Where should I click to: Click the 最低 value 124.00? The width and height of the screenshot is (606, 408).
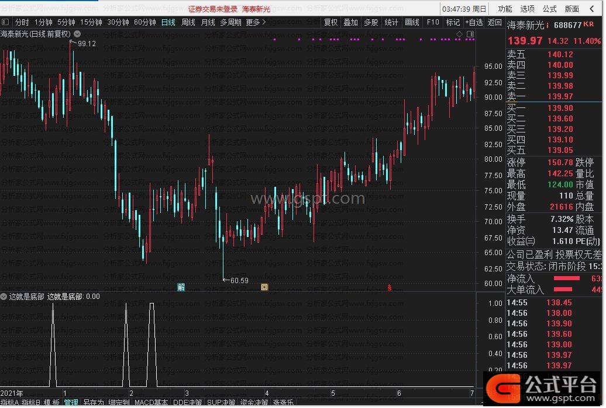(x=560, y=184)
